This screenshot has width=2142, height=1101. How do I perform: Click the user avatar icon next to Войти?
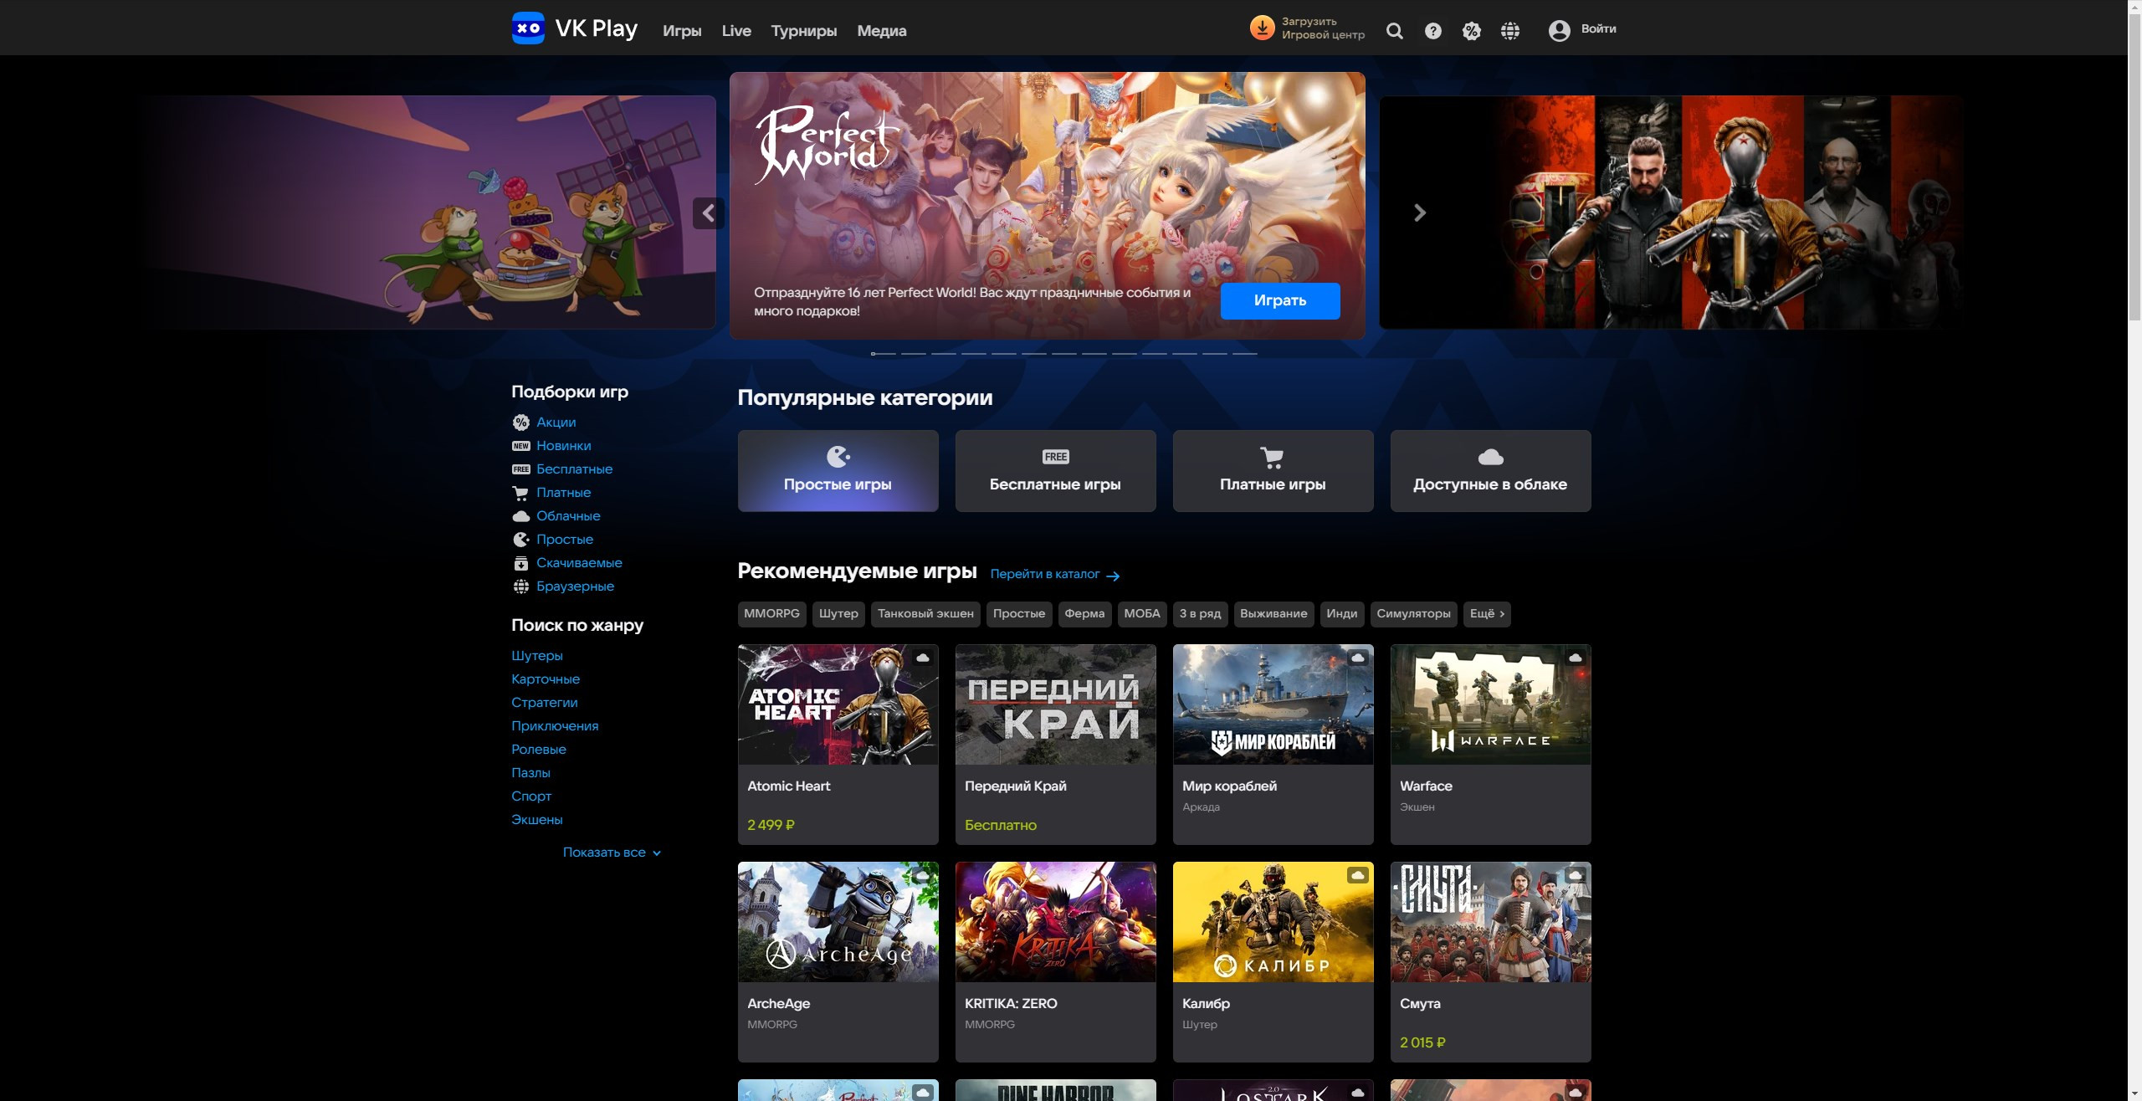pyautogui.click(x=1559, y=30)
